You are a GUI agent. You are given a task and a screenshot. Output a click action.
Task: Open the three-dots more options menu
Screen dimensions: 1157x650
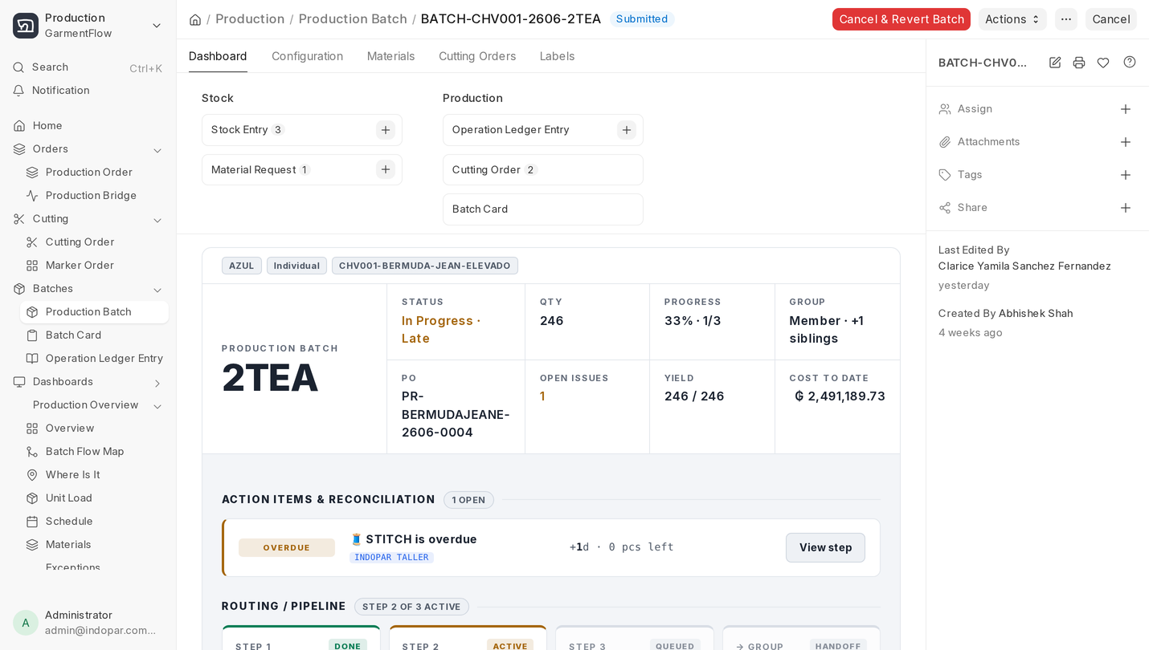coord(1066,19)
